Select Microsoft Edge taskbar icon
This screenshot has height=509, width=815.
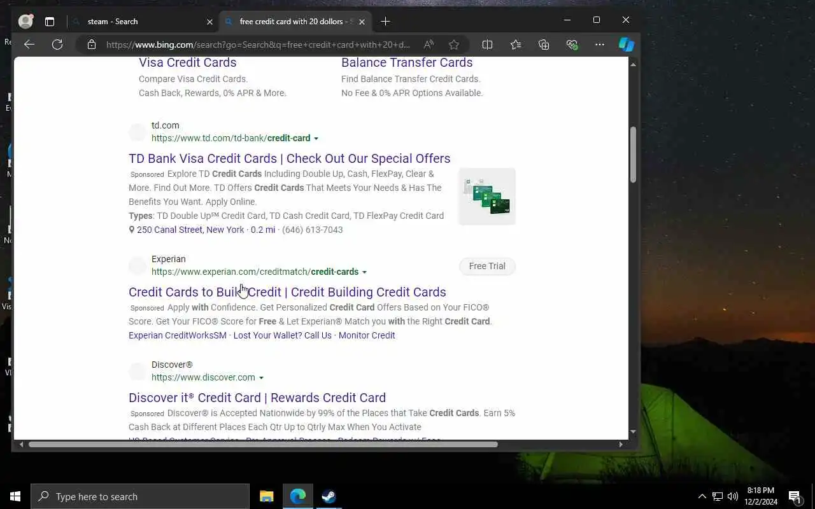point(297,496)
